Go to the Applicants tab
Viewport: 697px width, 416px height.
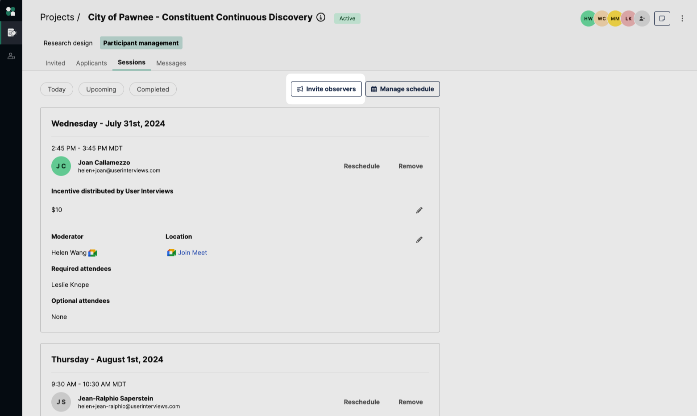tap(91, 63)
